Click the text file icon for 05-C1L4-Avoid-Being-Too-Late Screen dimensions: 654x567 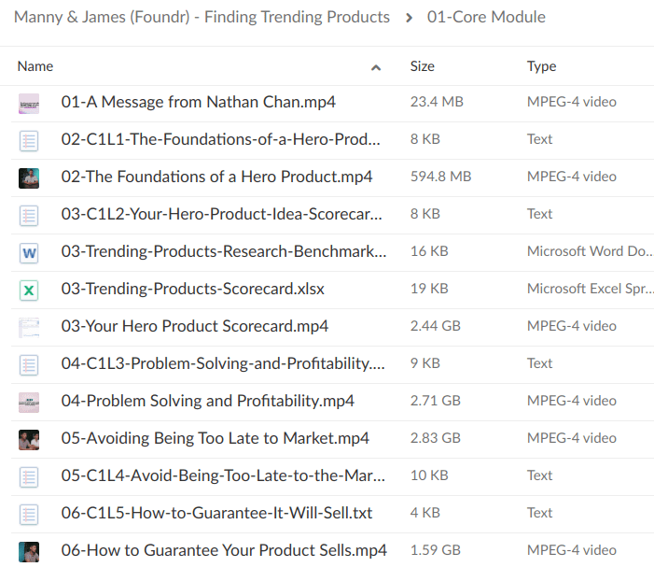point(29,476)
